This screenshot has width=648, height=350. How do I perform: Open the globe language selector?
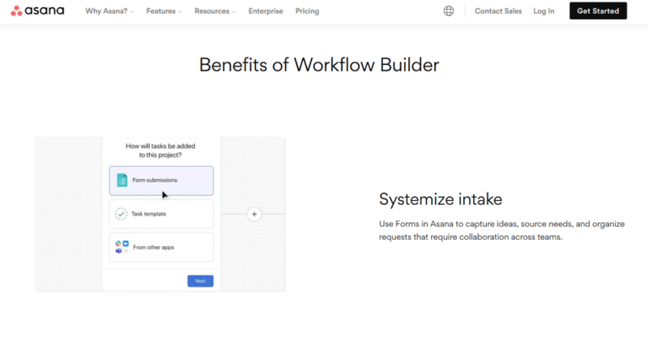(x=449, y=11)
